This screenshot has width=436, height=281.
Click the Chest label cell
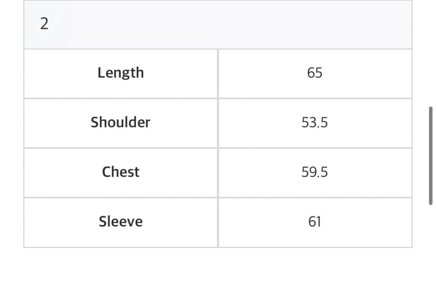[x=121, y=172]
